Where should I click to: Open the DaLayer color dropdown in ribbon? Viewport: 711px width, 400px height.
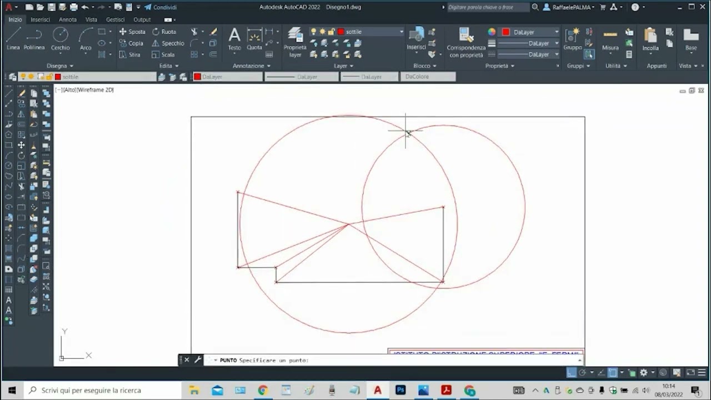(x=557, y=32)
